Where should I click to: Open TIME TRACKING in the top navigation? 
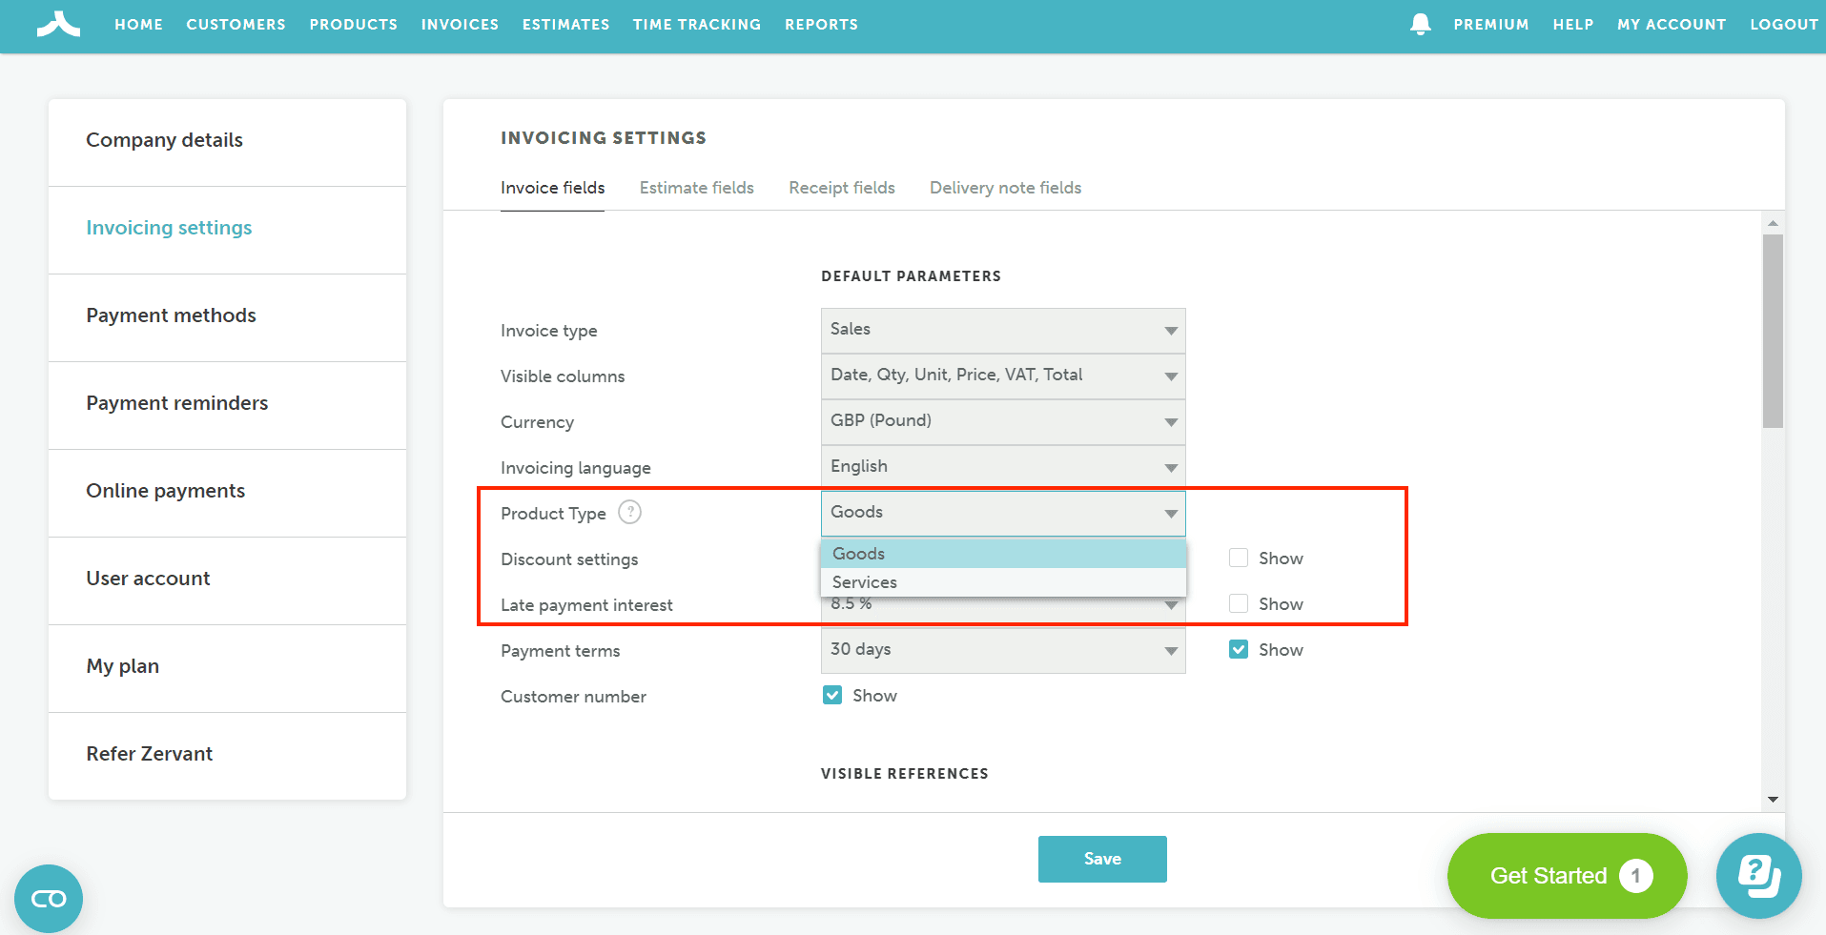[x=697, y=25]
